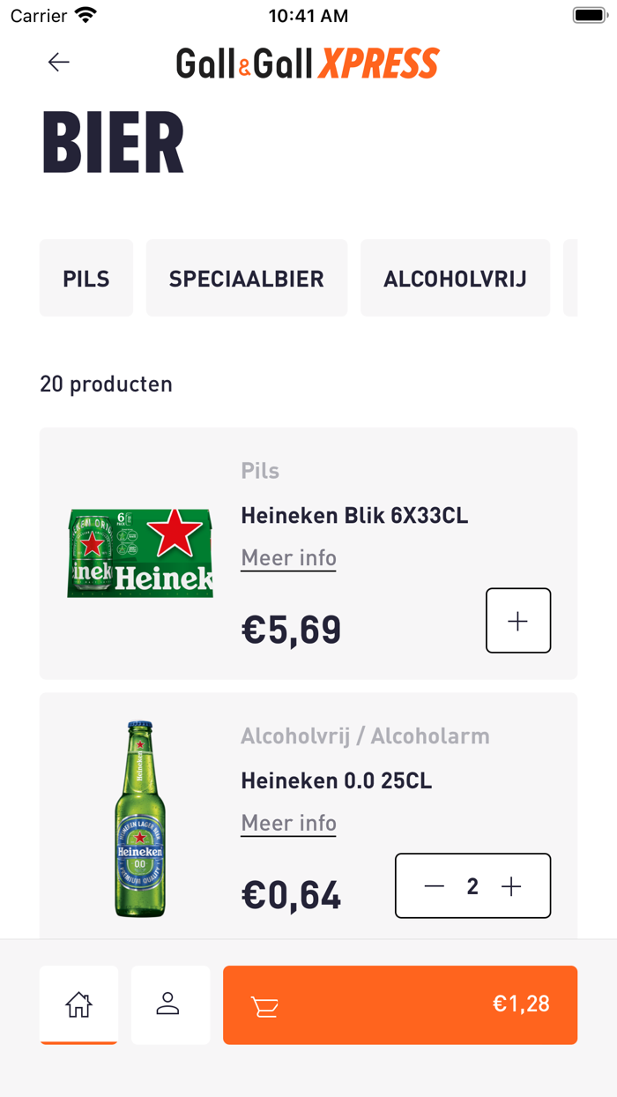Increase Heineken 0.0 25CL quantity
617x1097 pixels.
(x=511, y=886)
